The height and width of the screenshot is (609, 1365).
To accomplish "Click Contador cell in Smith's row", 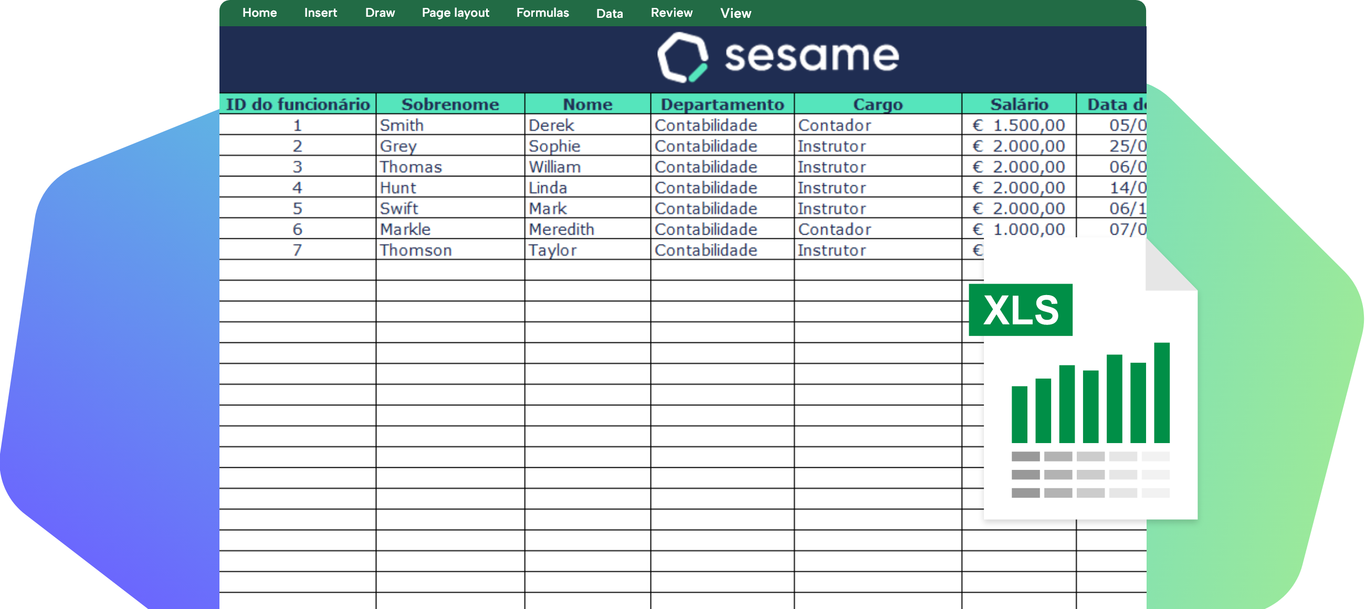I will click(x=878, y=125).
